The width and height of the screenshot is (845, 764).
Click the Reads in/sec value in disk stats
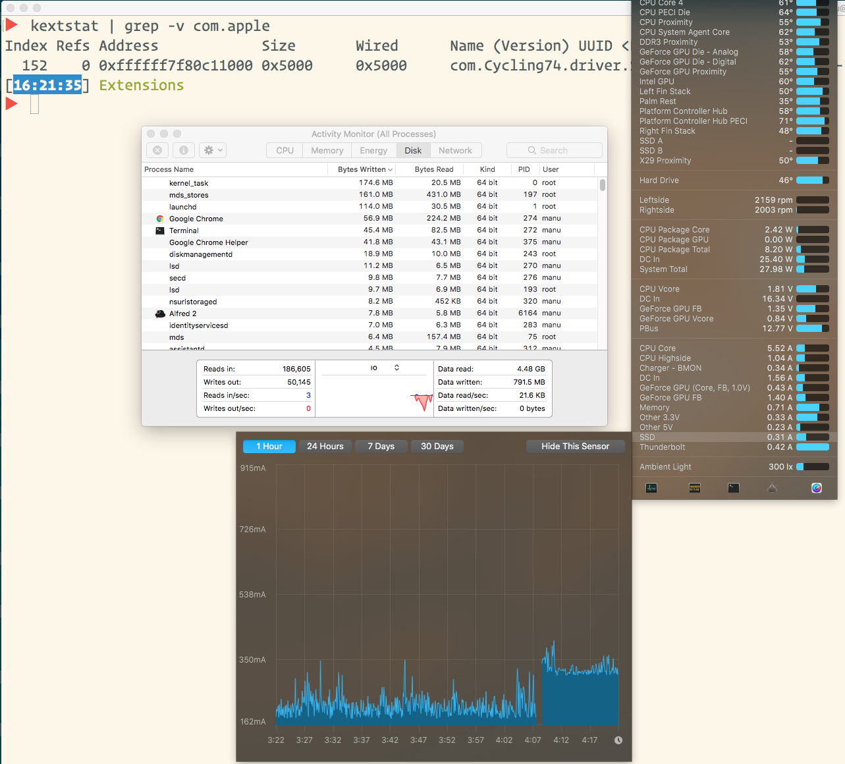(308, 395)
